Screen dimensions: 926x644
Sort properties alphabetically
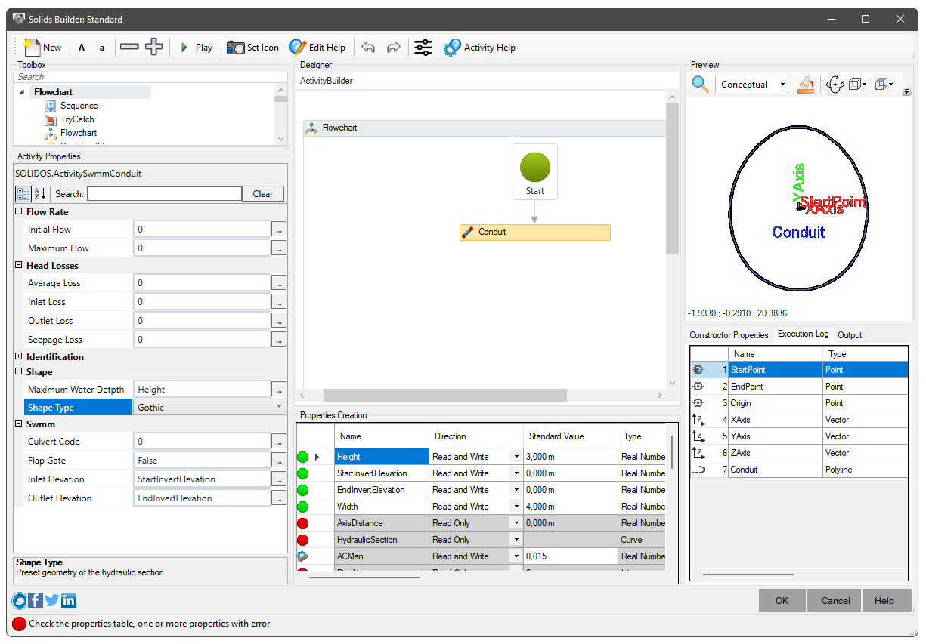40,194
